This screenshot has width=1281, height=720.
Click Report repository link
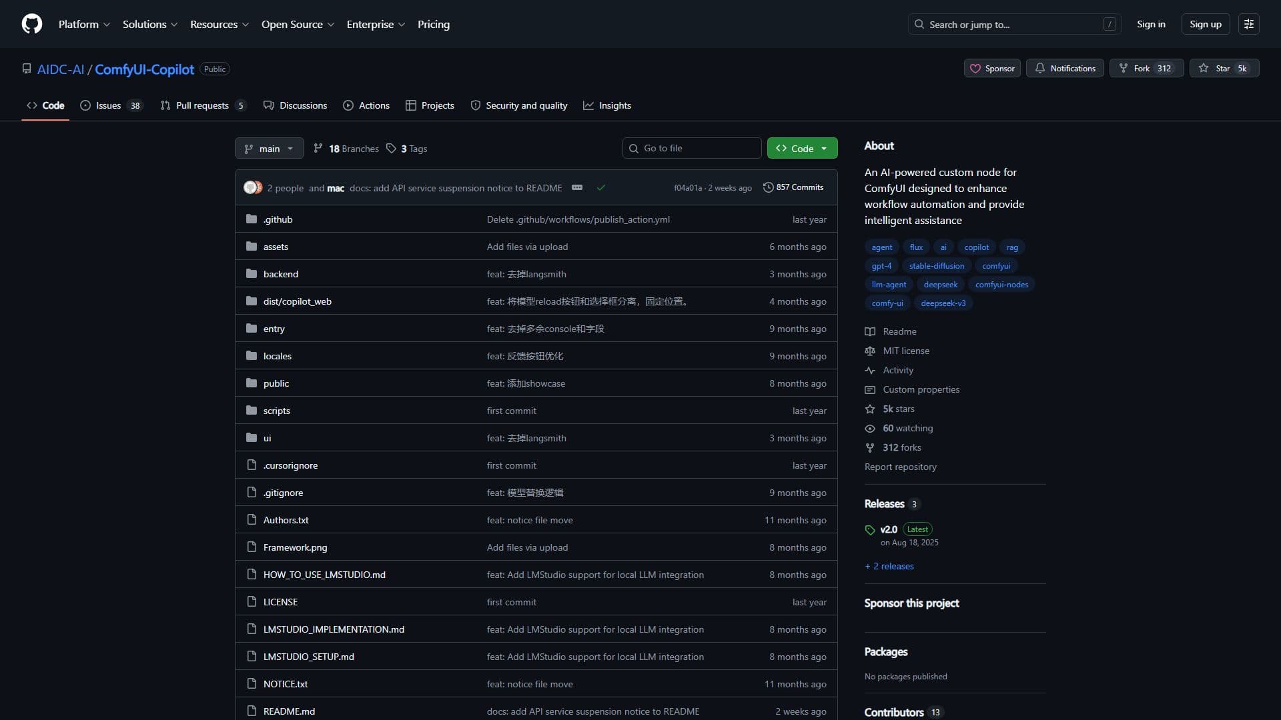tap(900, 467)
